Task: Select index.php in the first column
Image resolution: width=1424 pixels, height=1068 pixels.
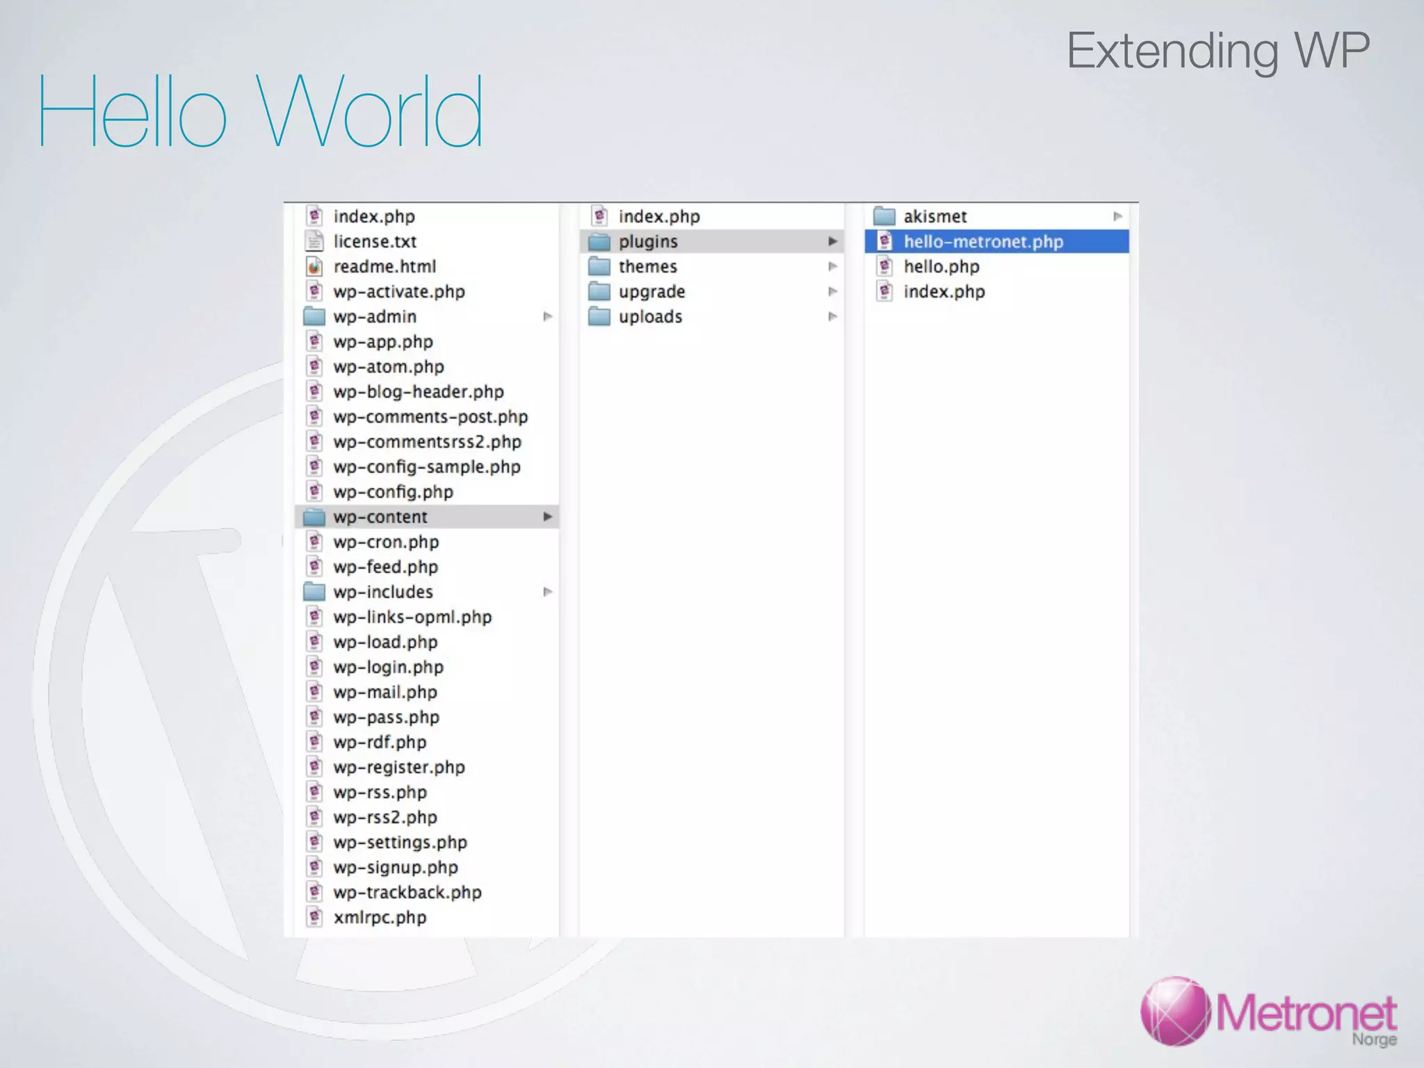Action: (374, 217)
